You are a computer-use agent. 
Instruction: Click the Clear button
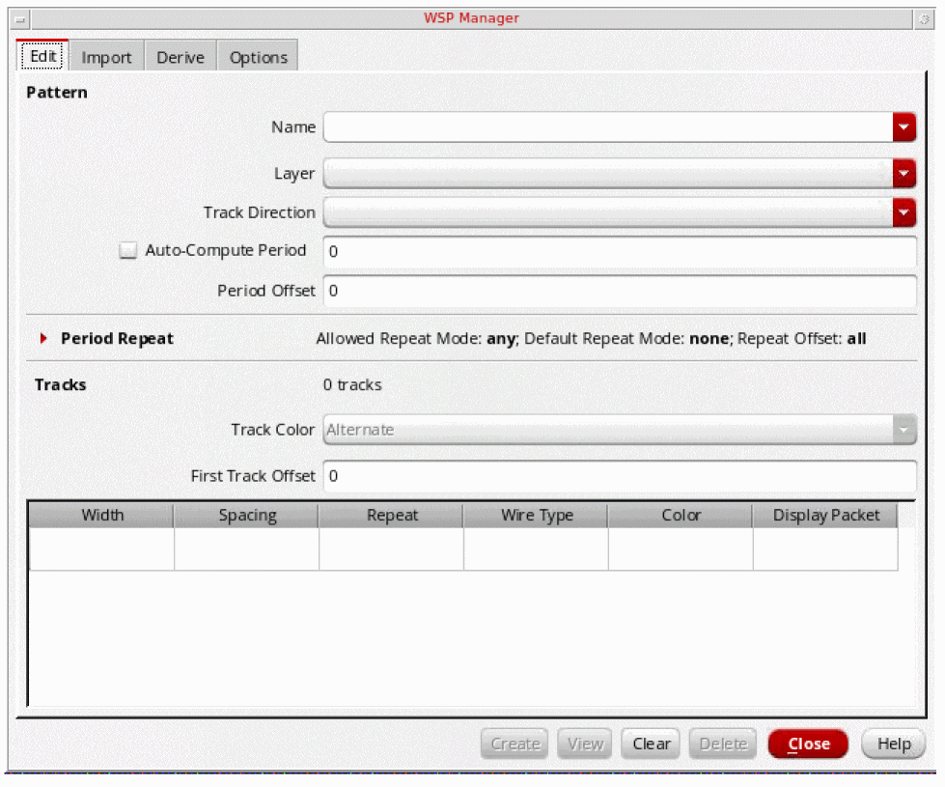point(651,744)
